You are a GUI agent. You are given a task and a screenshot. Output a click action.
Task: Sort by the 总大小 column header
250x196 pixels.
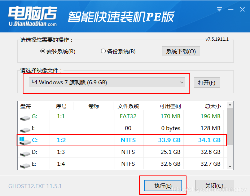(203, 106)
